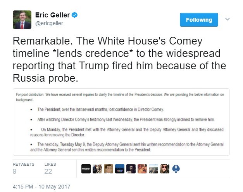Click Eric Geller's profile photo
This screenshot has height=192, width=243.
(22, 20)
